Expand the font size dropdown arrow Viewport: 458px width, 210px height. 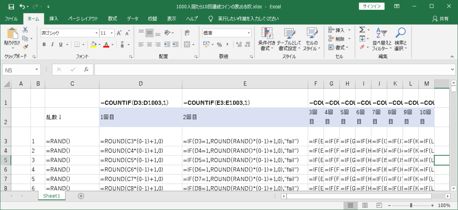pyautogui.click(x=111, y=33)
